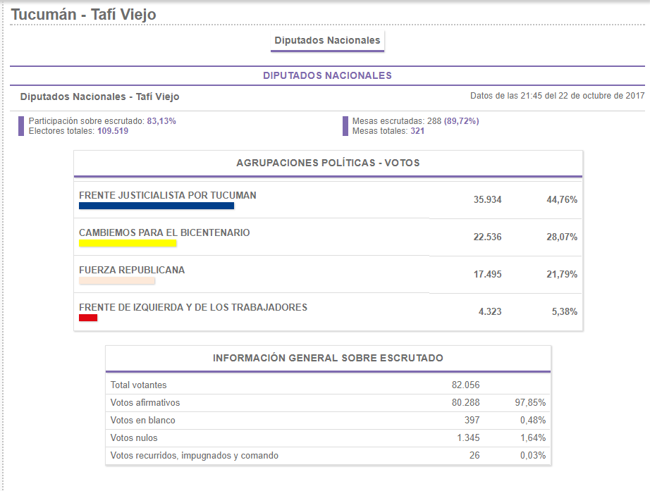The height and width of the screenshot is (491, 650).
Task: Click the total tables value 321
Action: [x=417, y=131]
